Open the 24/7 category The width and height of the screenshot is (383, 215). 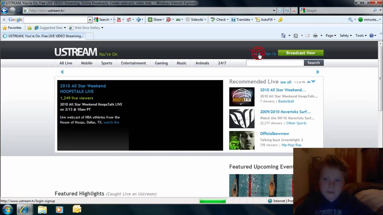click(222, 63)
